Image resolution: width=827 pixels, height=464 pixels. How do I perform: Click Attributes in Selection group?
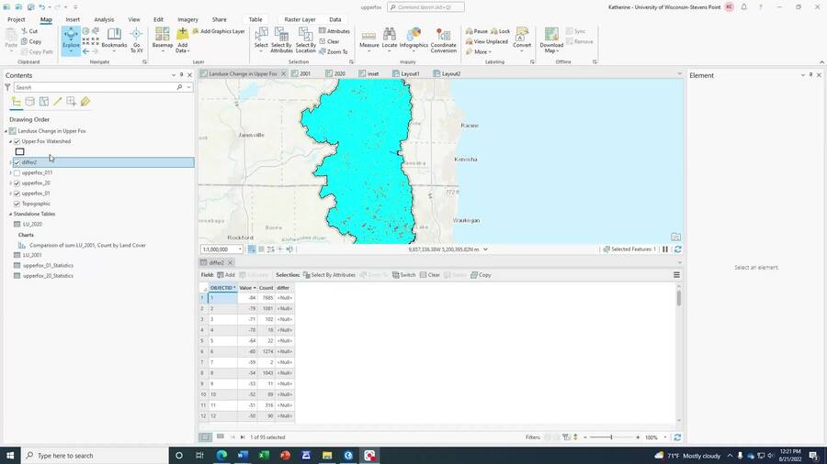[334, 31]
